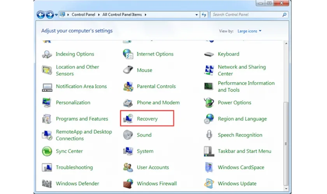Open the System link text
This screenshot has width=327, height=194.
[x=145, y=151]
